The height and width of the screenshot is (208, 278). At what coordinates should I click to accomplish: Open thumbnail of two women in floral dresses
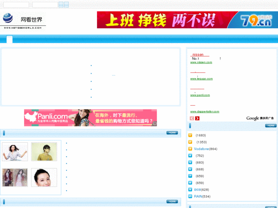pyautogui.click(x=15, y=177)
